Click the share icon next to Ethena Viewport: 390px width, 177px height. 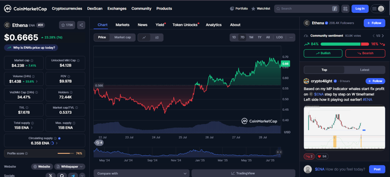[81, 25]
